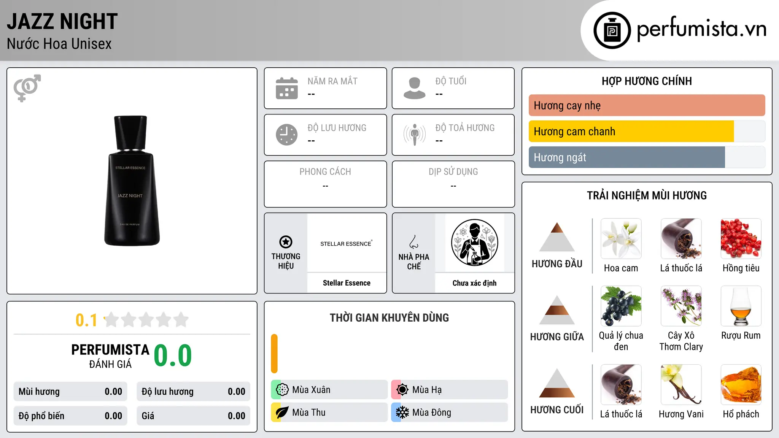Click the JAZZ NIGHT title
This screenshot has height=438, width=779.
point(62,21)
